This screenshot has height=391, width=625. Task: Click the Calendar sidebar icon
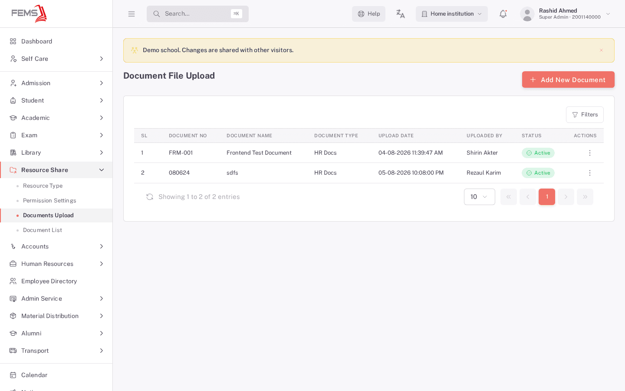(x=13, y=375)
